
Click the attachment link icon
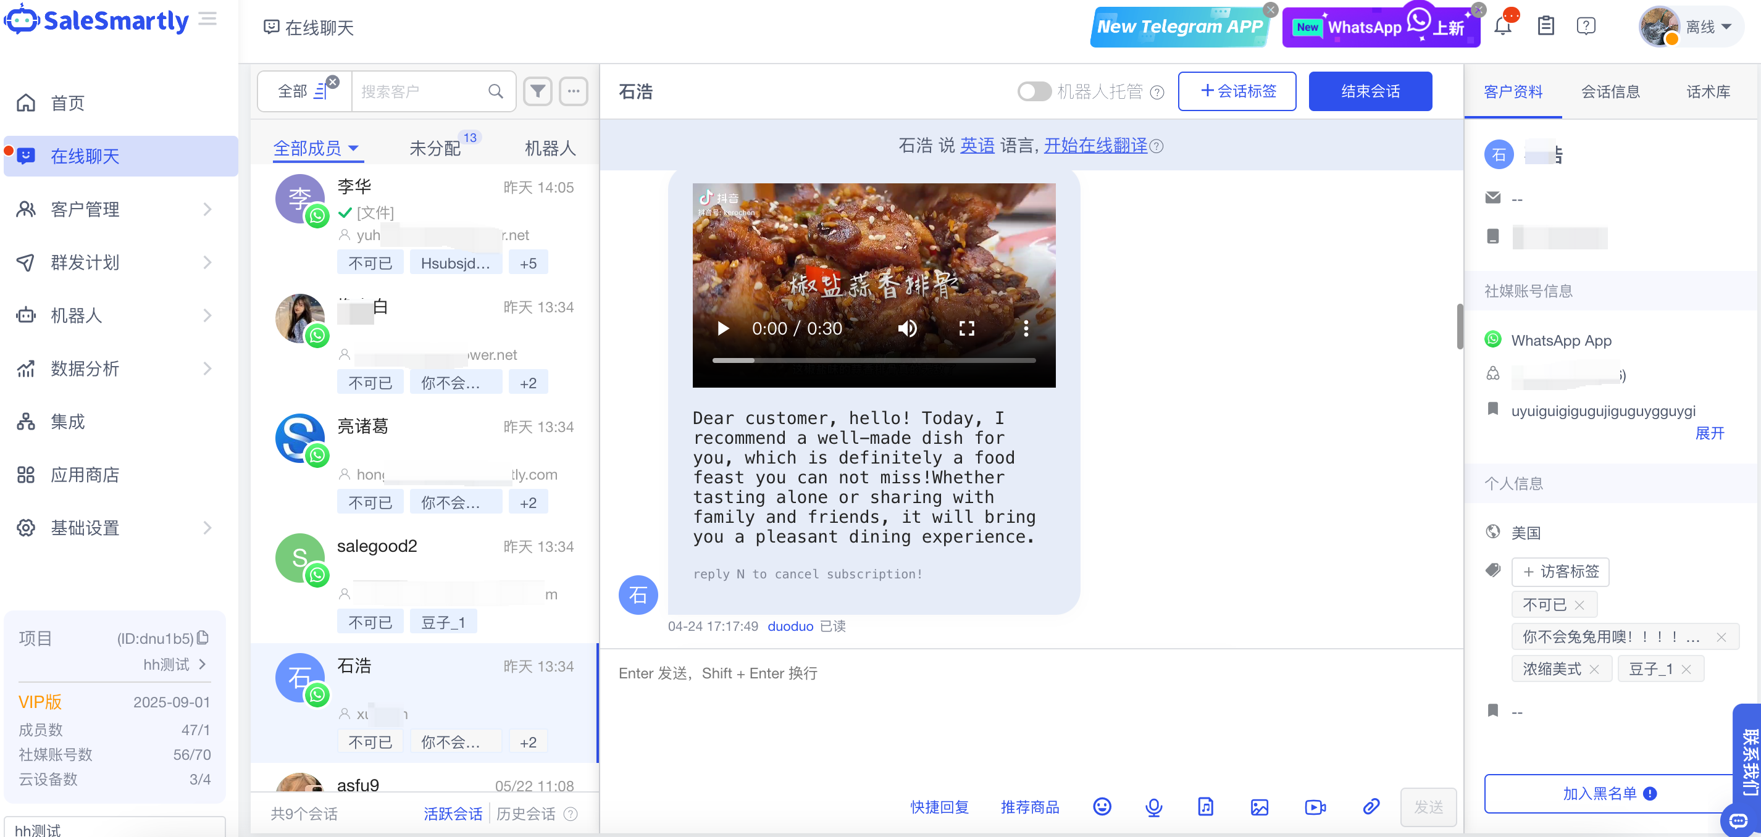[x=1370, y=807]
